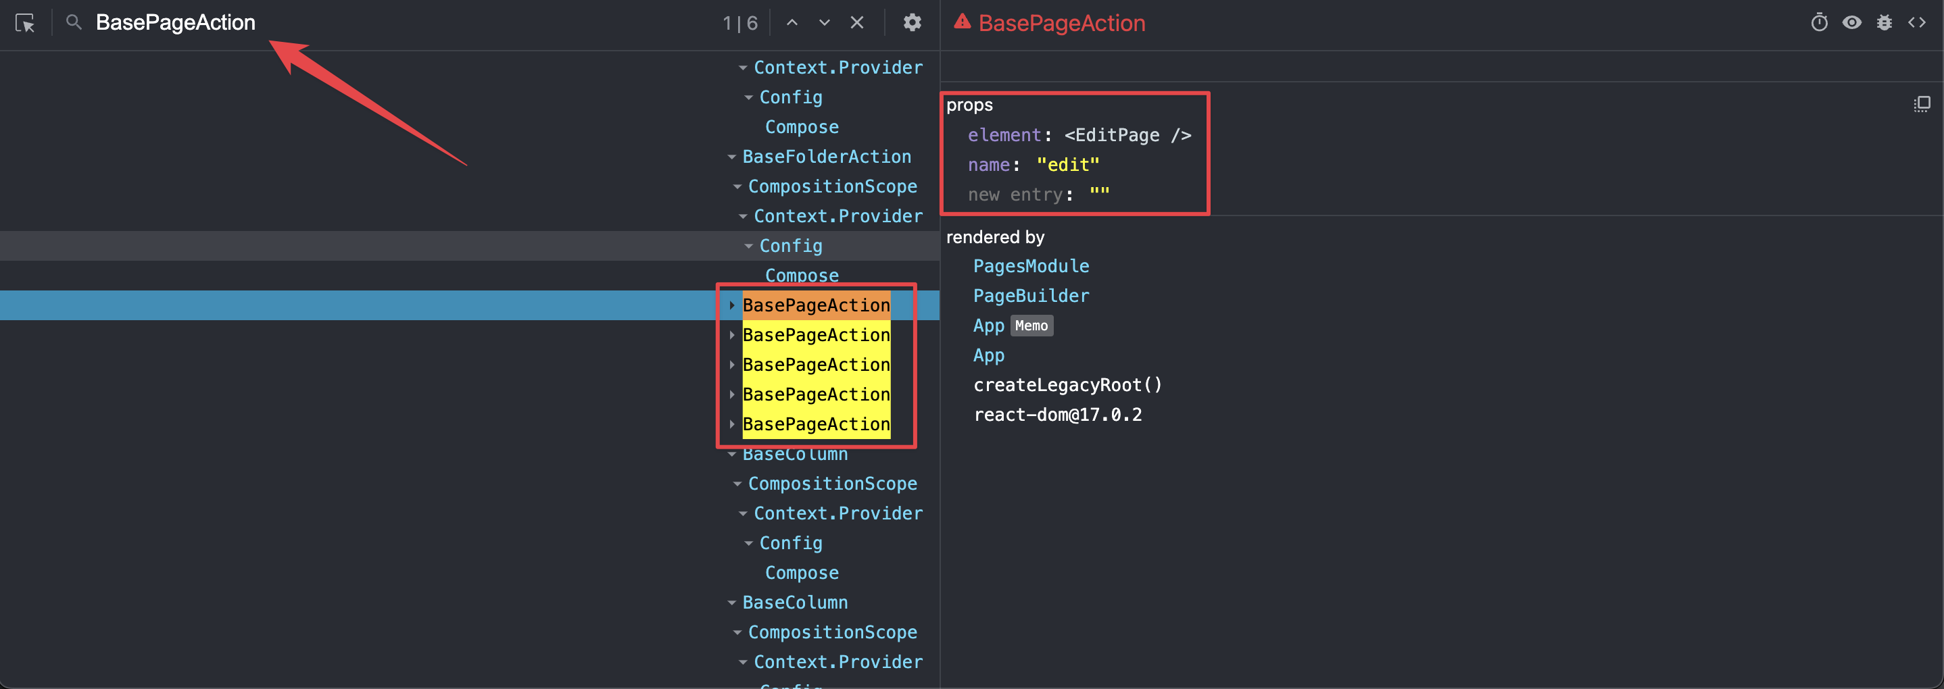Collapse the highlighted Config tree node
Viewport: 1944px width, 689px height.
coord(748,245)
